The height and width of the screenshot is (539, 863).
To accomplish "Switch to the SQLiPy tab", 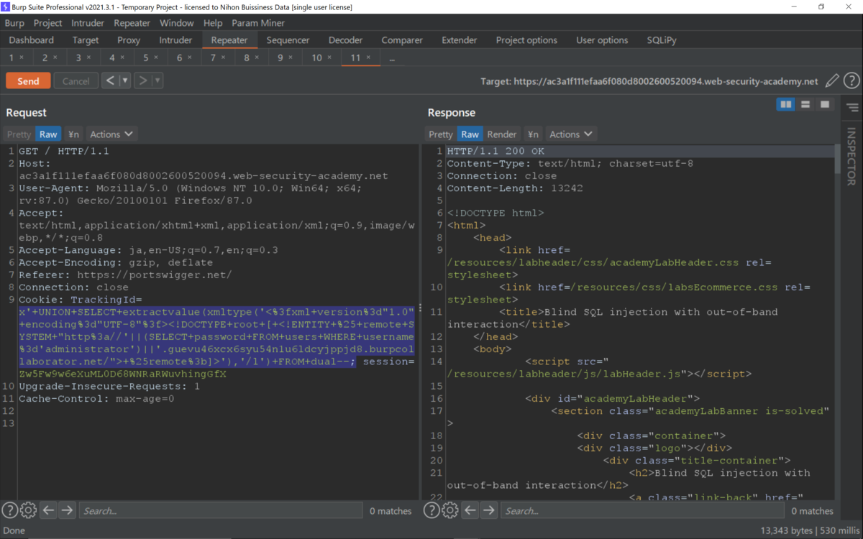I will point(661,40).
